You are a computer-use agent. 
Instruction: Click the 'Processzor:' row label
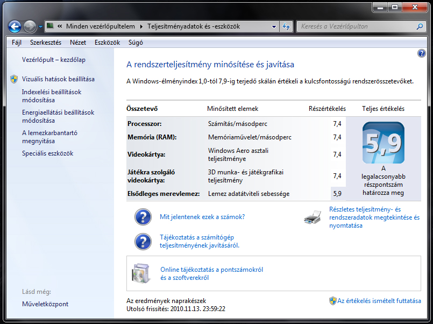(145, 124)
